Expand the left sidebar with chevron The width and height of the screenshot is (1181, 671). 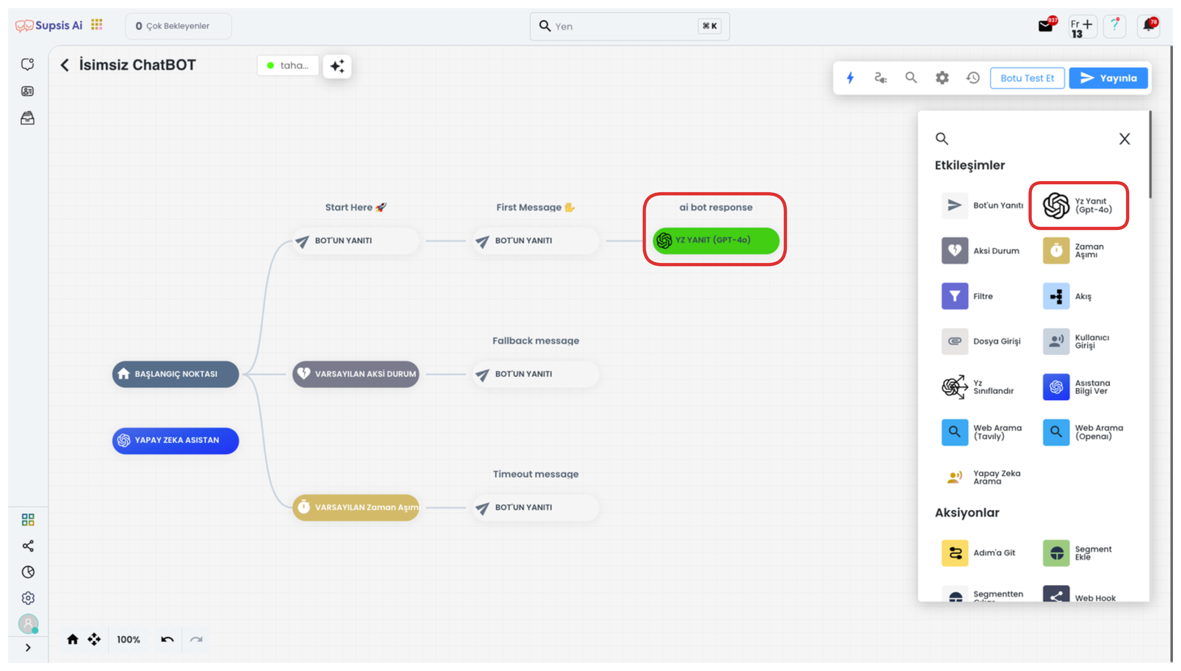click(x=28, y=648)
